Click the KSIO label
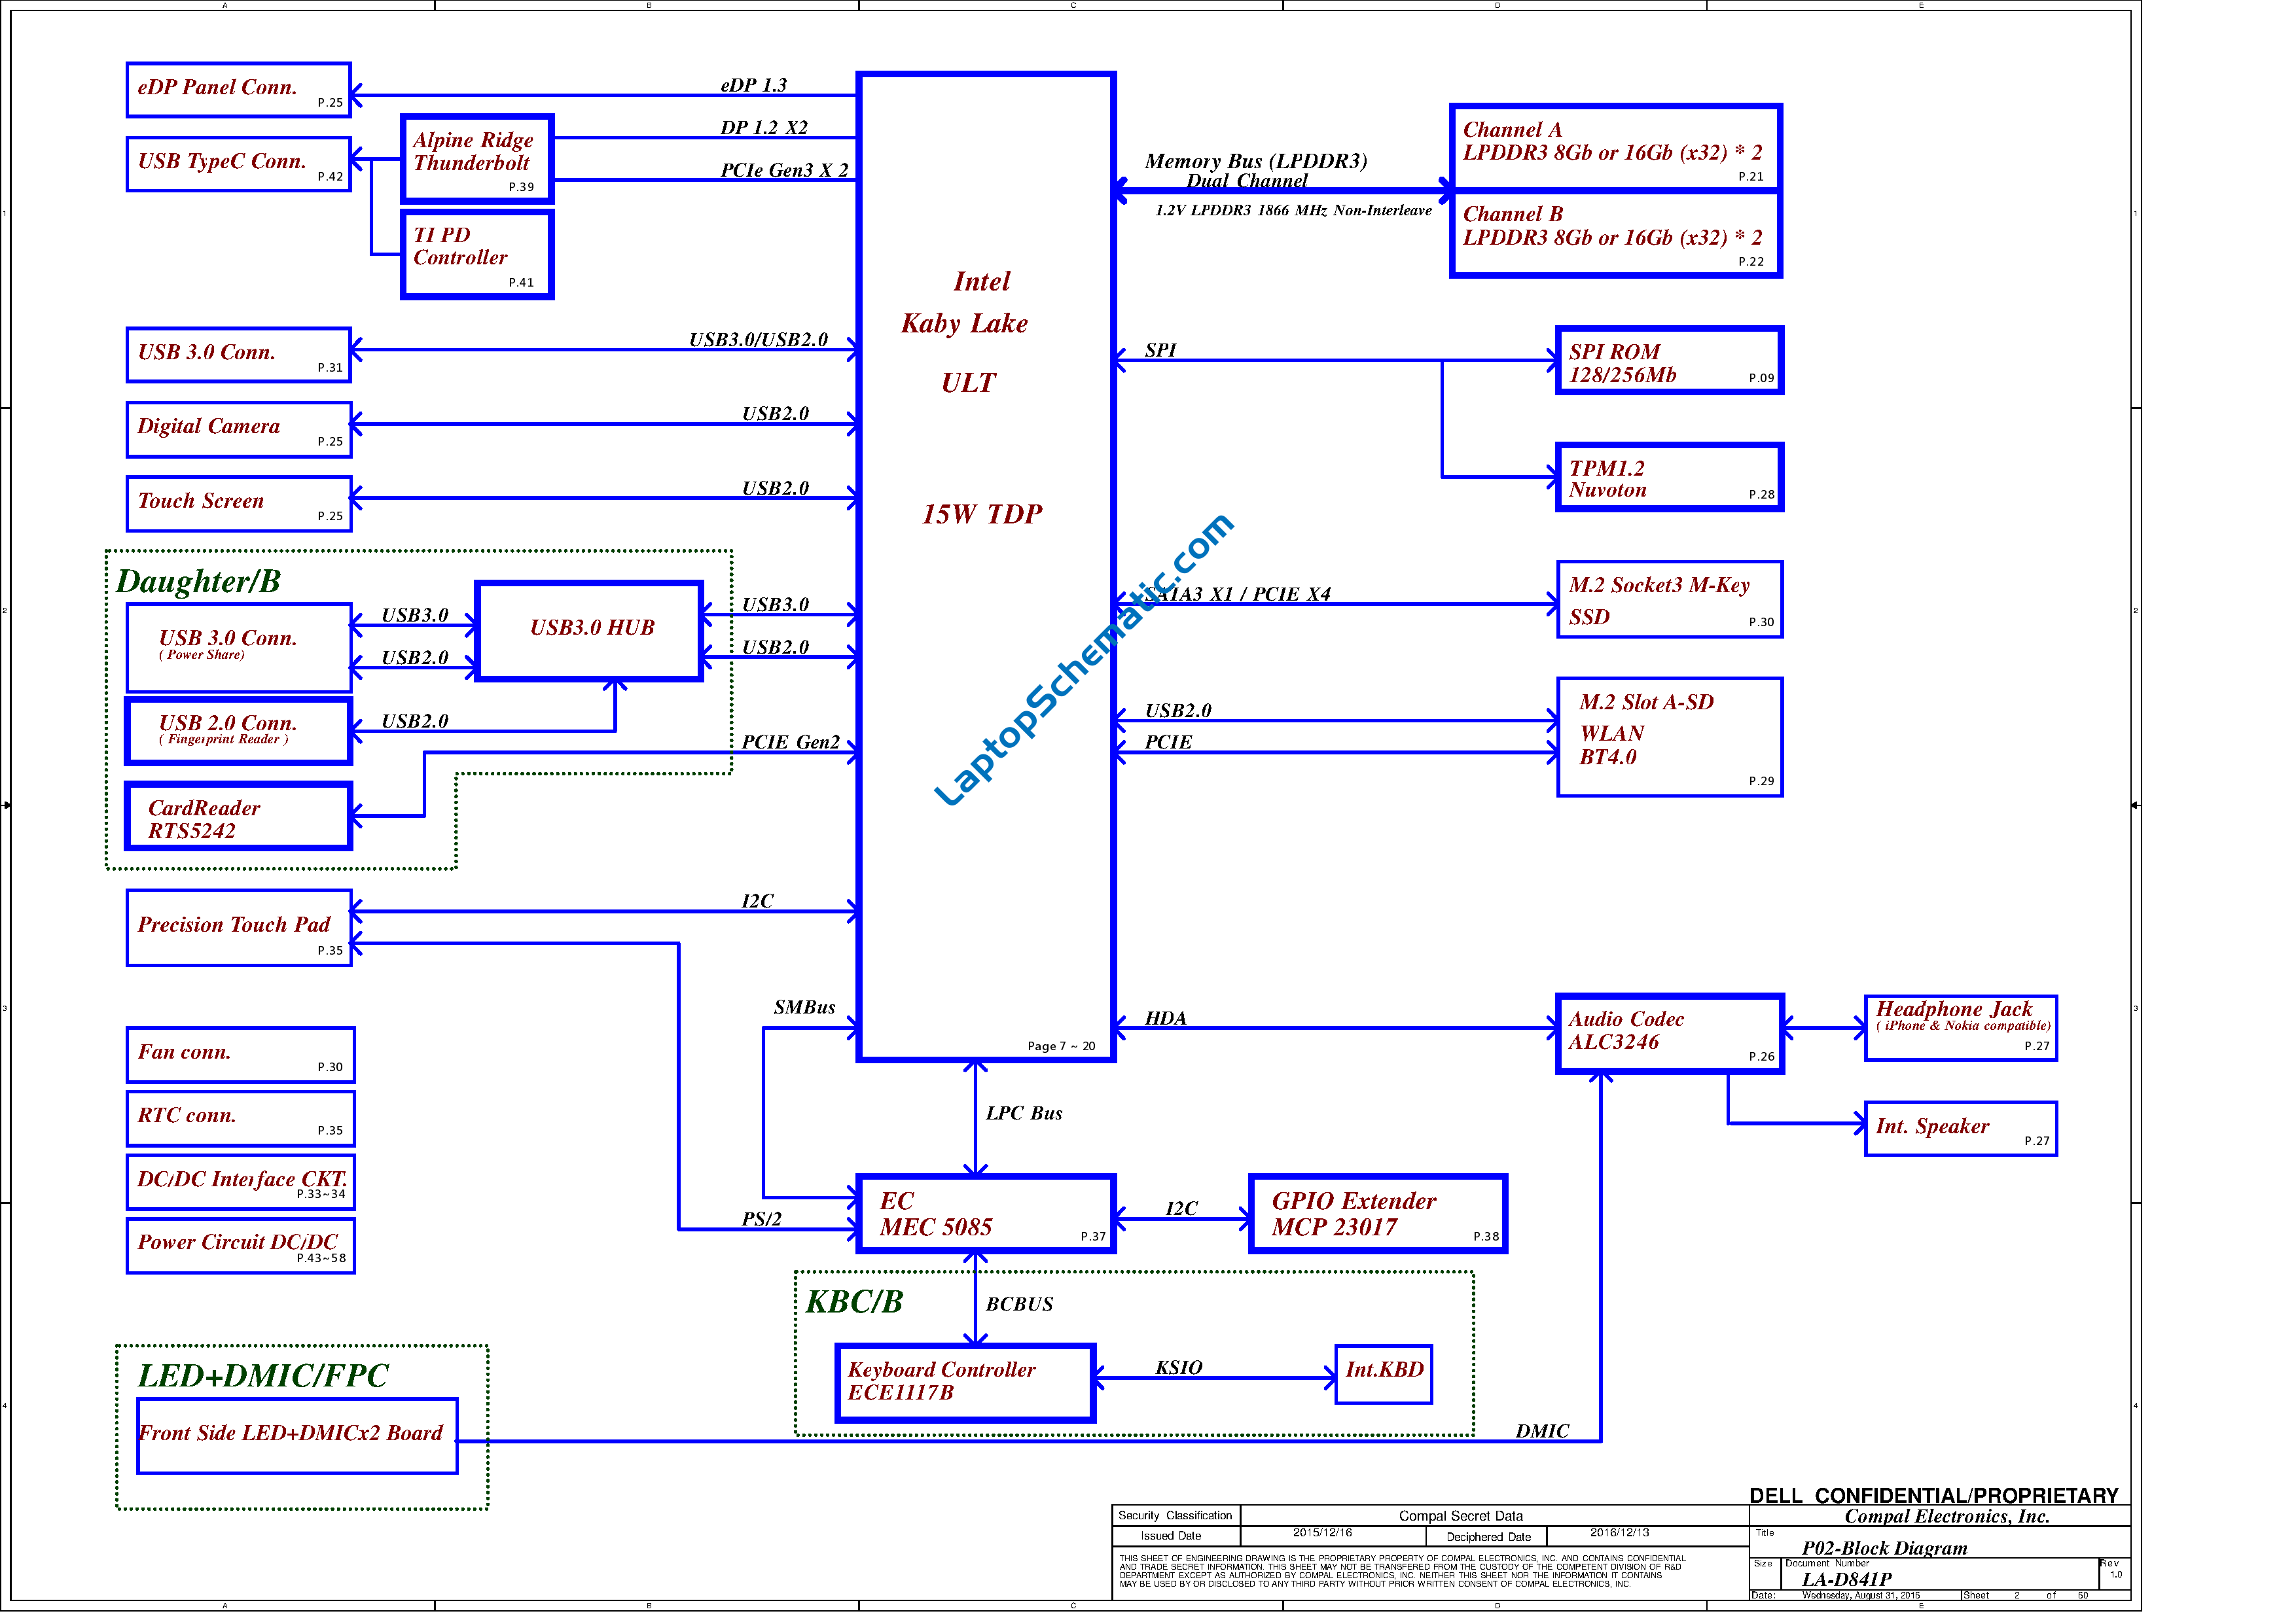This screenshot has width=2296, height=1622. click(1179, 1368)
